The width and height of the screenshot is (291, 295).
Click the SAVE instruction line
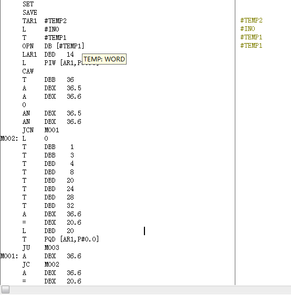(x=30, y=13)
